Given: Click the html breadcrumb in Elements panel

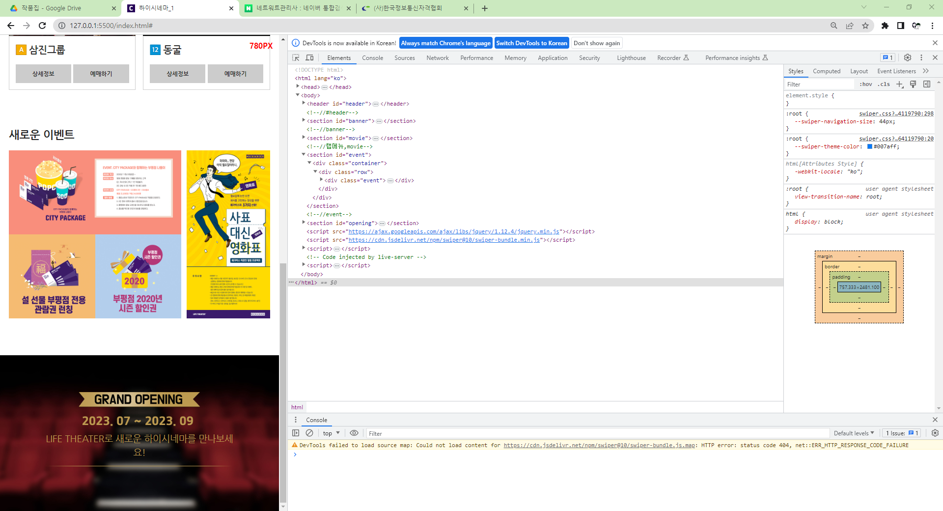Looking at the screenshot, I should [297, 407].
